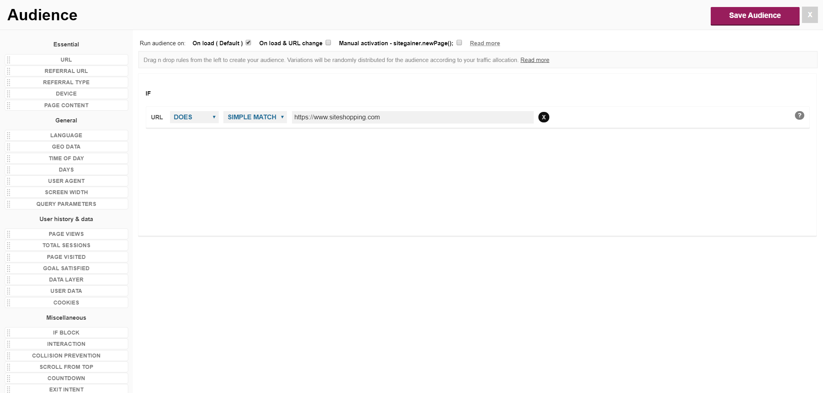Select the DATA LAYER rule label
The image size is (823, 393).
(66, 280)
